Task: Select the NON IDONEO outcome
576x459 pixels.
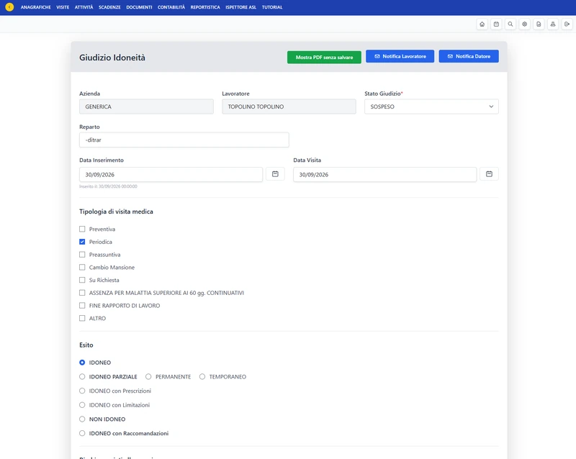Action: point(82,419)
